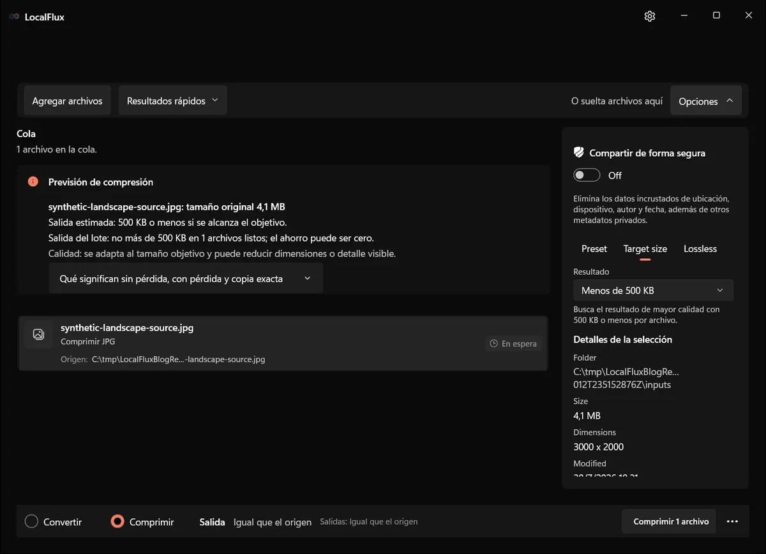766x554 pixels.
Task: Click the Detalles de la selección heading
Action: (622, 339)
